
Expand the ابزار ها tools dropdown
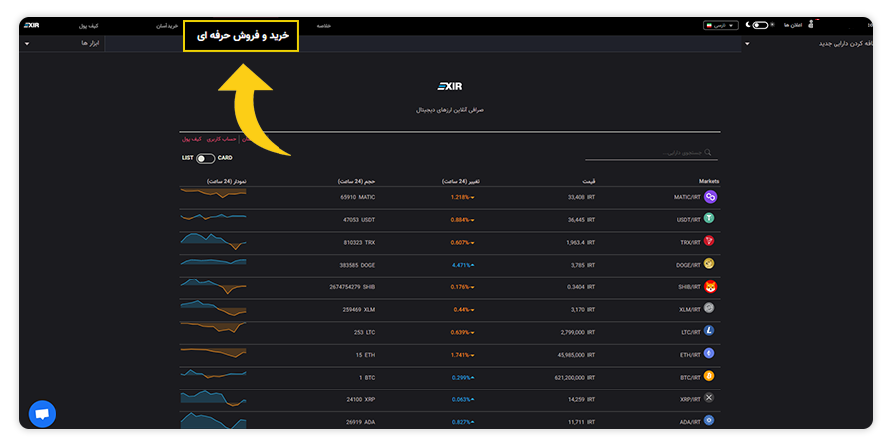pyautogui.click(x=62, y=44)
